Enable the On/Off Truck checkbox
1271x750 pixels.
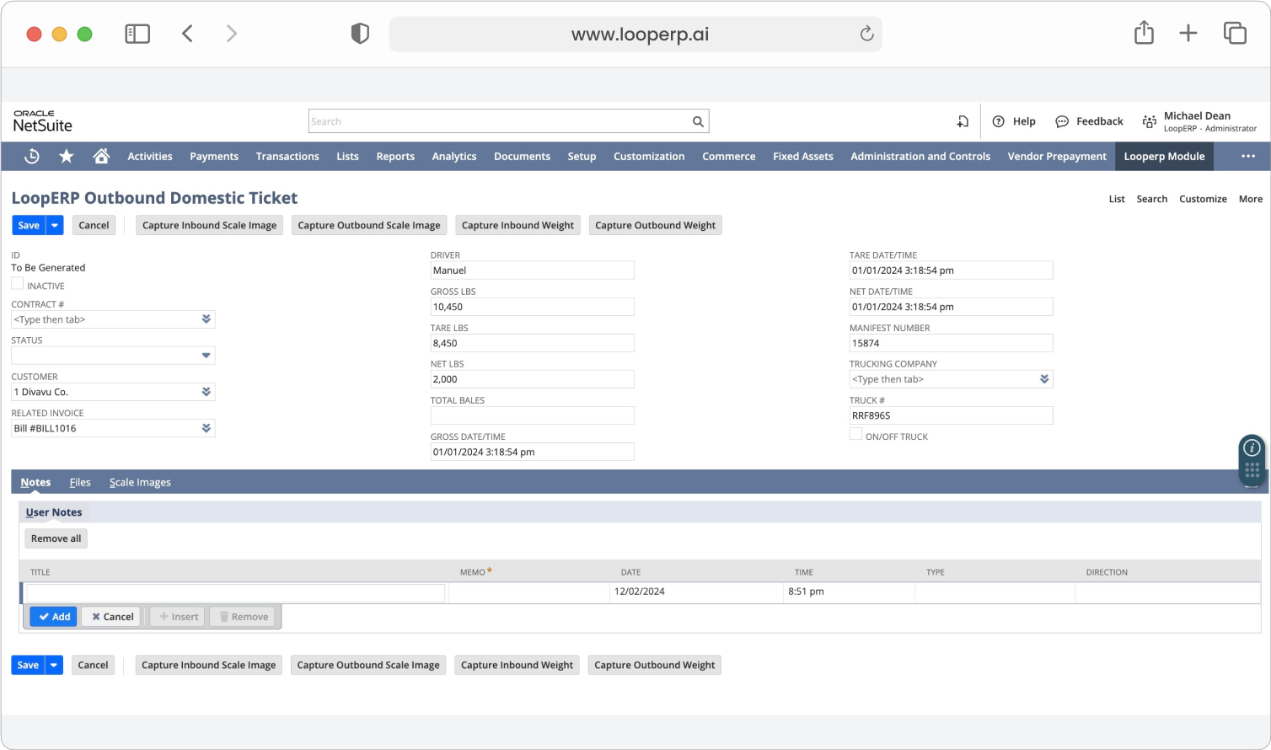click(x=855, y=434)
